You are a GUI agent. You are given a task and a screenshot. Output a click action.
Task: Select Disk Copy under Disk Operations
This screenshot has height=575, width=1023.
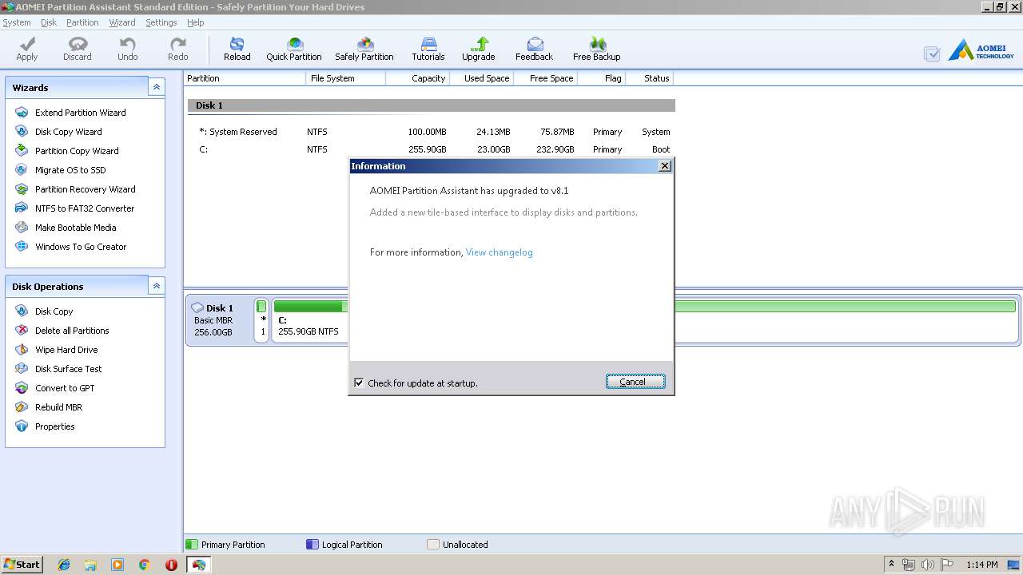pyautogui.click(x=44, y=311)
